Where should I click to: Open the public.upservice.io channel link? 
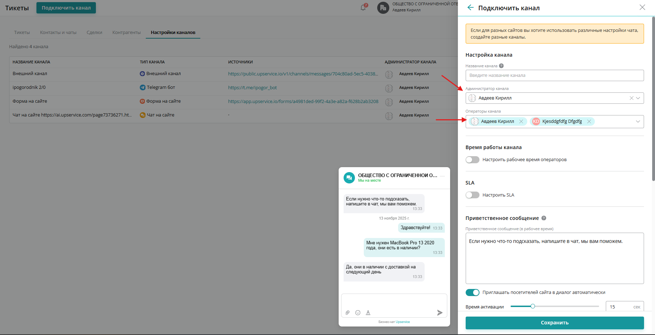(303, 74)
